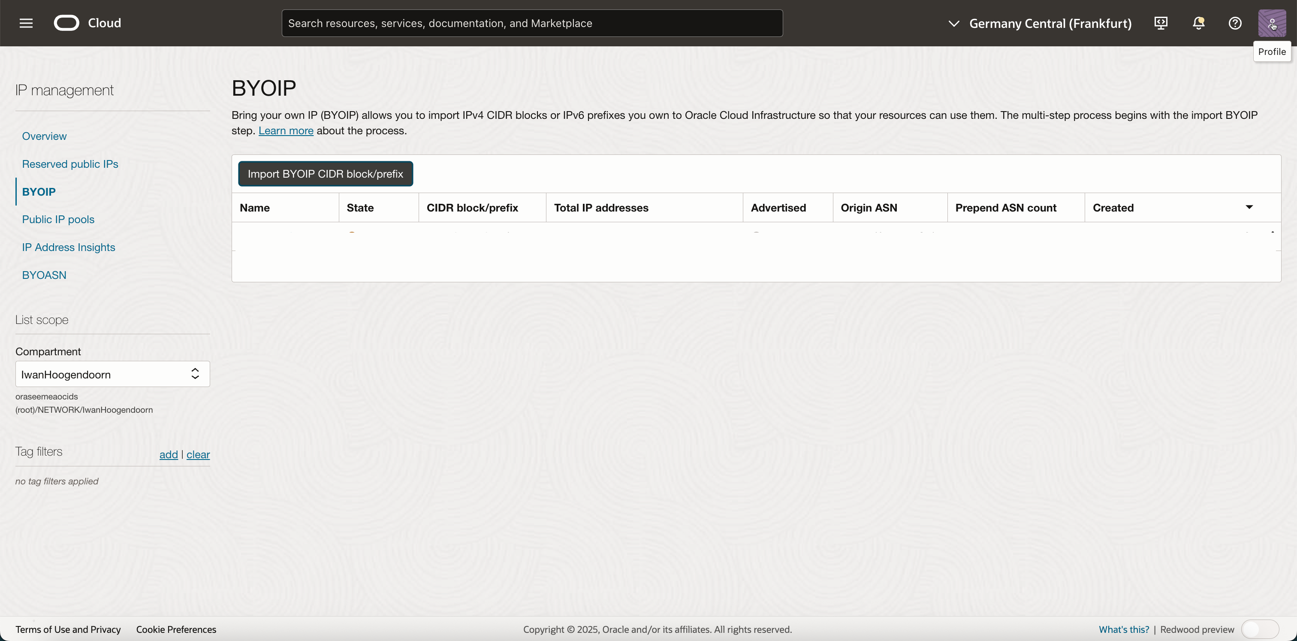Open the BYOASN sidebar item
The height and width of the screenshot is (641, 1297).
tap(44, 275)
